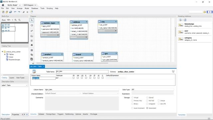Screen dimensions: 213x120
Task: Redo the last undone action
Action: pyautogui.click(x=19, y=12)
